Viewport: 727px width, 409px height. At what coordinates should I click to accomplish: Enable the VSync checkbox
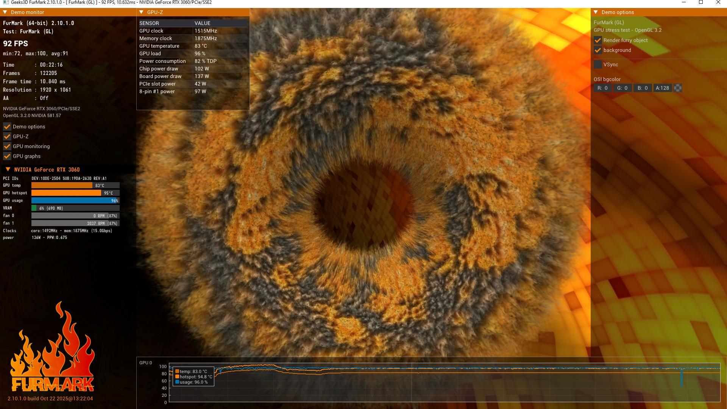tap(598, 64)
